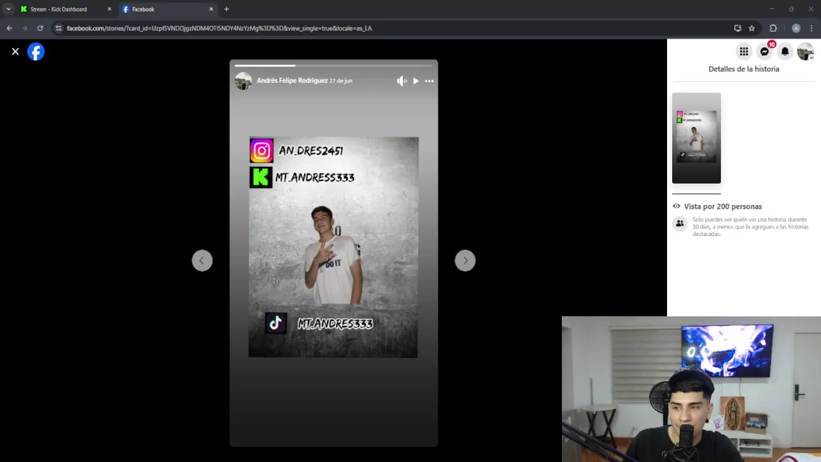Click the Kick logo in the story
The image size is (821, 462).
(261, 177)
